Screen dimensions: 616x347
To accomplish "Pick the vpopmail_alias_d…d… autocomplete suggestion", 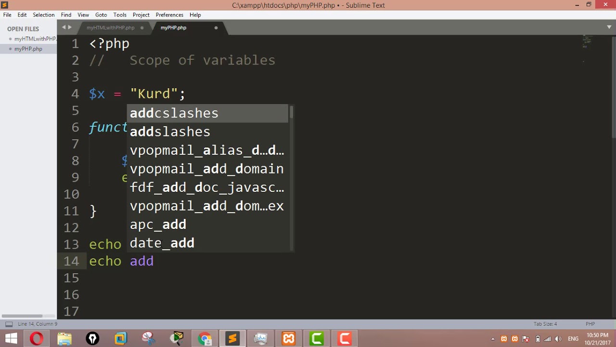I will pos(207,150).
